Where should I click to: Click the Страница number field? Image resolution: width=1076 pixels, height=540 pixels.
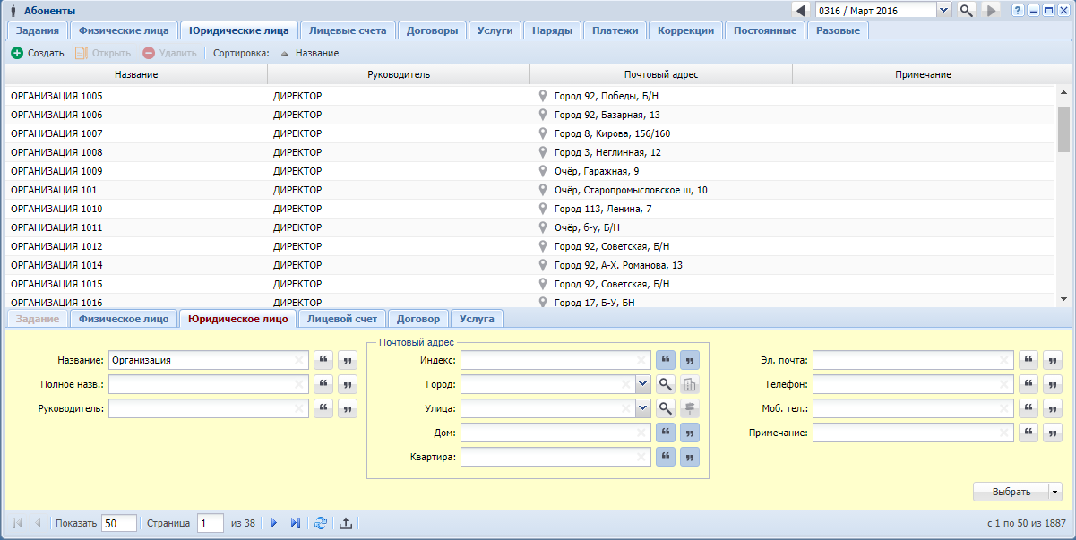point(210,523)
